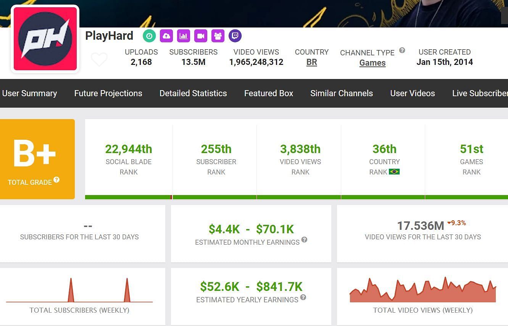Select the Similar Channels tab
This screenshot has width=508, height=326.
[x=342, y=93]
